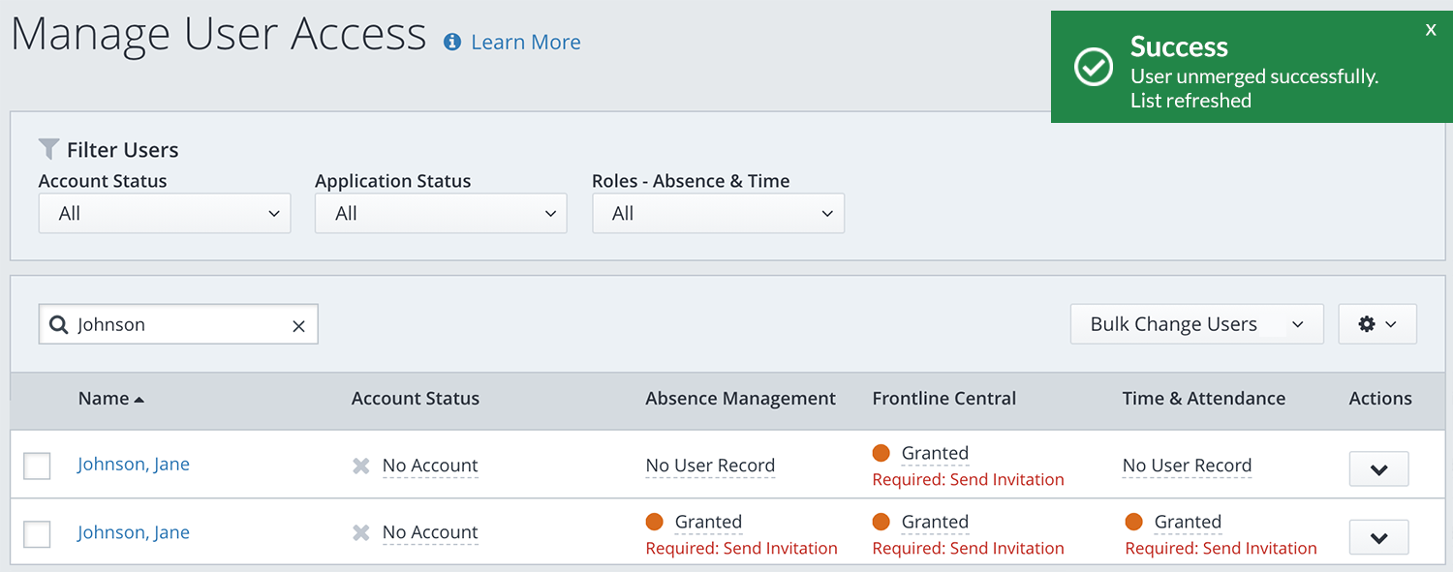Click the Name column sort arrow
1453x572 pixels.
pos(139,400)
